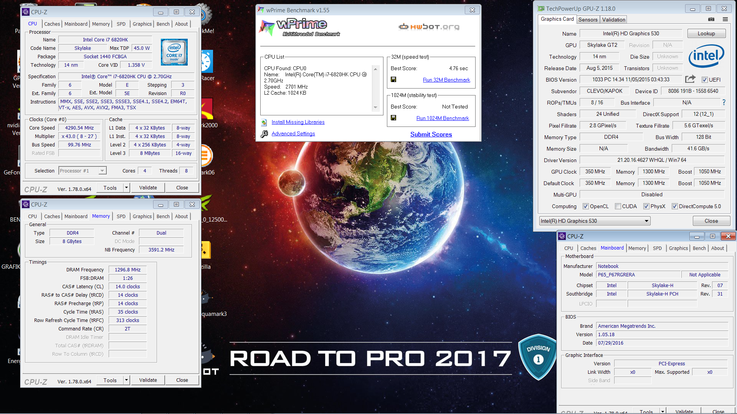Image resolution: width=737 pixels, height=414 pixels.
Task: Open the CPU tab in CPU-Z Mainboard window
Action: [x=568, y=248]
